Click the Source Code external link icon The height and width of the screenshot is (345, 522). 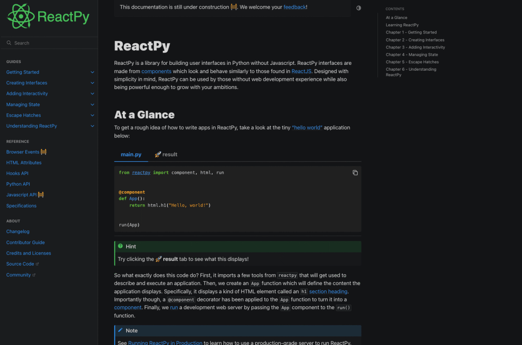point(38,264)
